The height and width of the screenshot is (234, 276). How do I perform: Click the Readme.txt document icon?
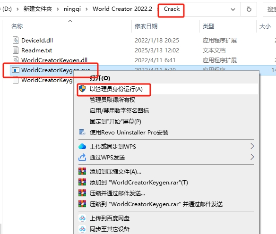click(16, 50)
